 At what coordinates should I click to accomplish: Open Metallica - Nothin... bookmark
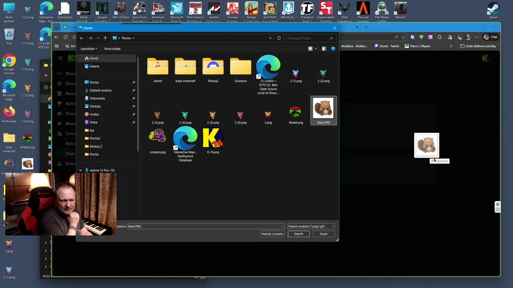[x=353, y=46]
